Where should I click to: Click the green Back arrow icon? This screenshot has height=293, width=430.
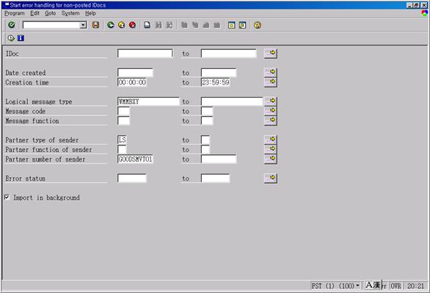coord(111,25)
